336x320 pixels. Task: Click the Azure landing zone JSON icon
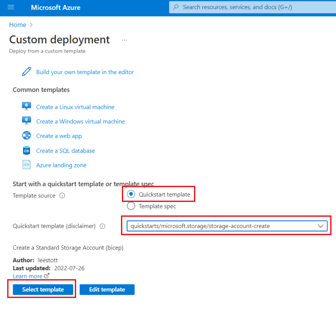click(26, 165)
